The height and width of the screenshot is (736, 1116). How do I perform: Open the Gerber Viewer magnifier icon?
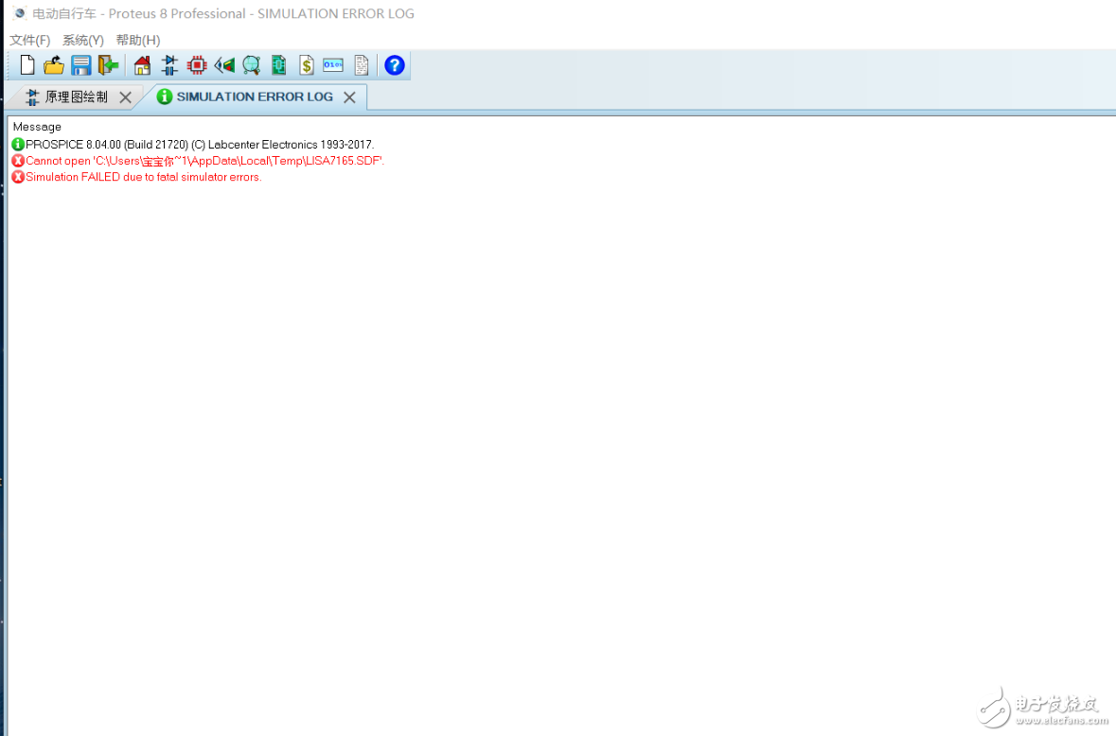point(251,65)
